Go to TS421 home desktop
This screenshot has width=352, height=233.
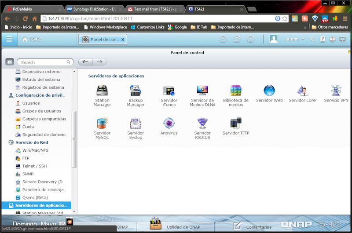pyautogui.click(x=32, y=40)
